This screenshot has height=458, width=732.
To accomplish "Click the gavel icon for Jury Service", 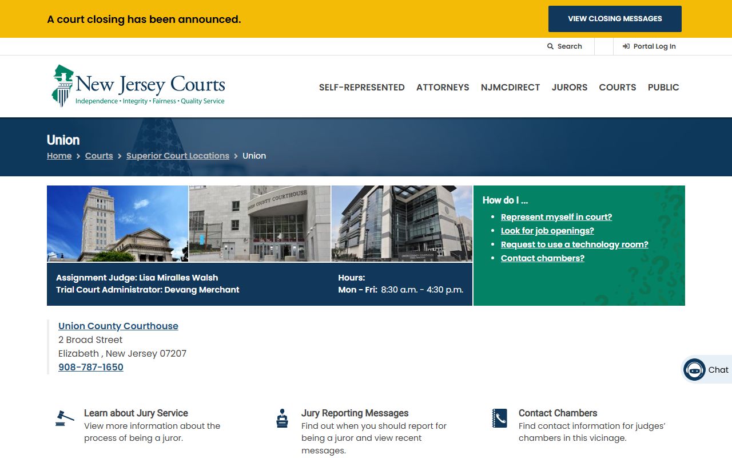I will point(65,418).
